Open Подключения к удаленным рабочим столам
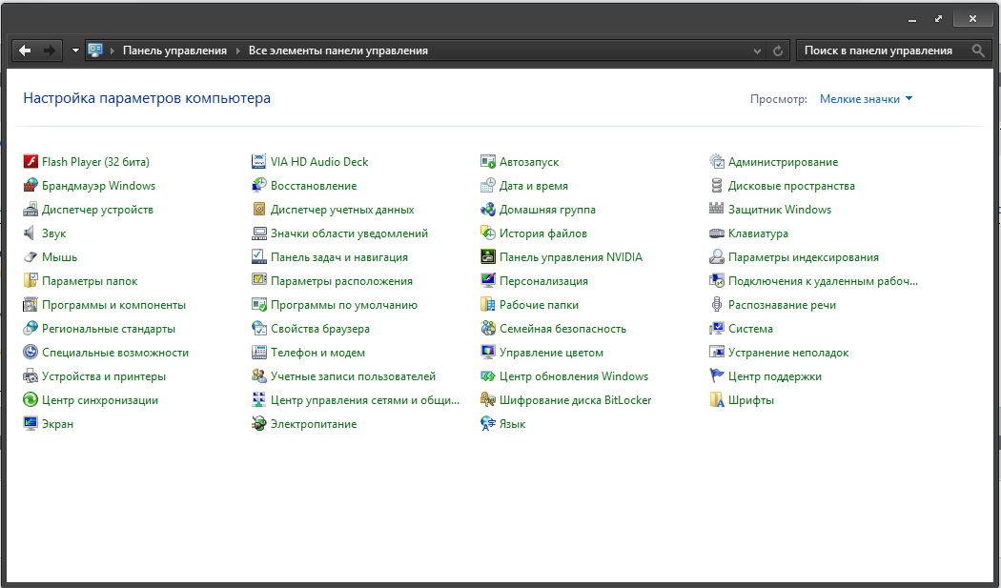1001x588 pixels. click(823, 281)
